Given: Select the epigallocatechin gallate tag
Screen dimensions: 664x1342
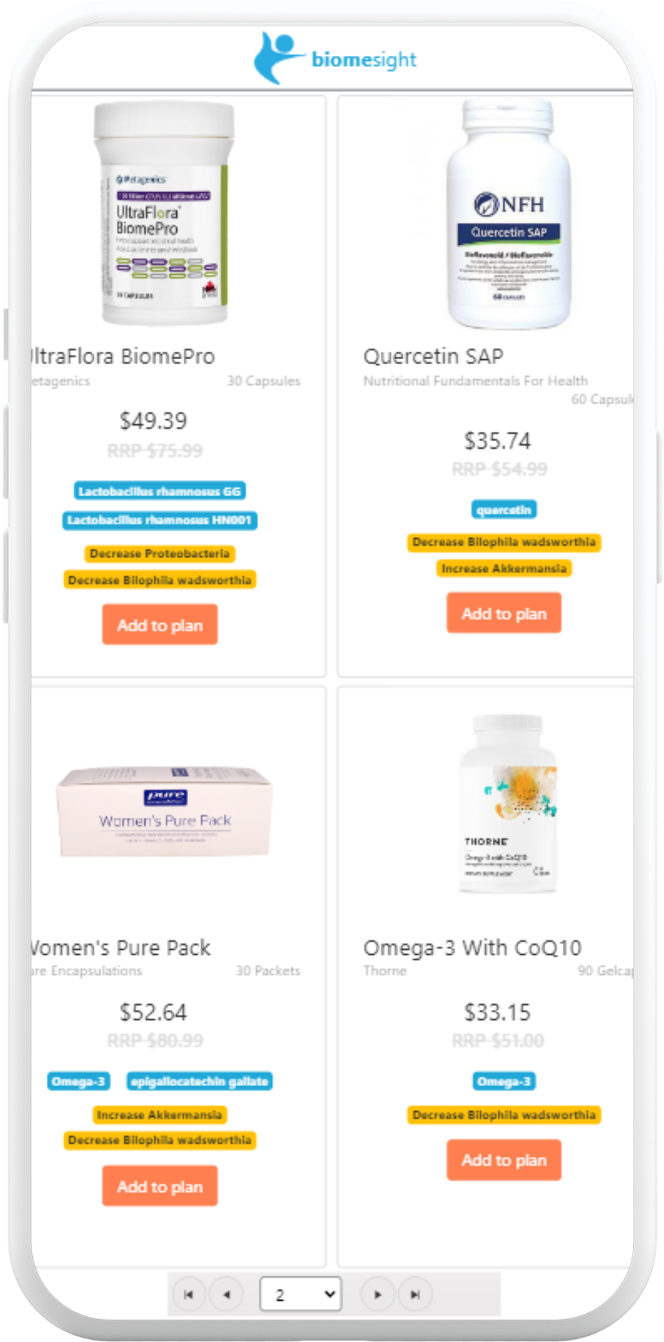Looking at the screenshot, I should 200,1082.
